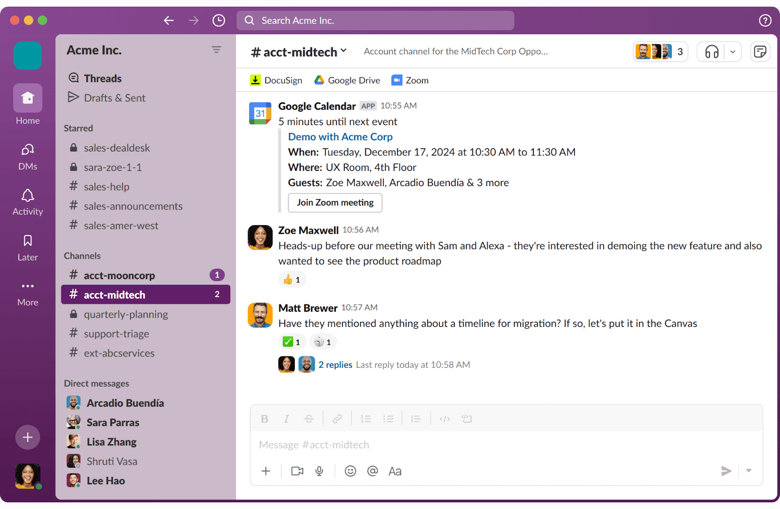Expand the huddle options chevron
The height and width of the screenshot is (509, 780).
pyautogui.click(x=732, y=51)
